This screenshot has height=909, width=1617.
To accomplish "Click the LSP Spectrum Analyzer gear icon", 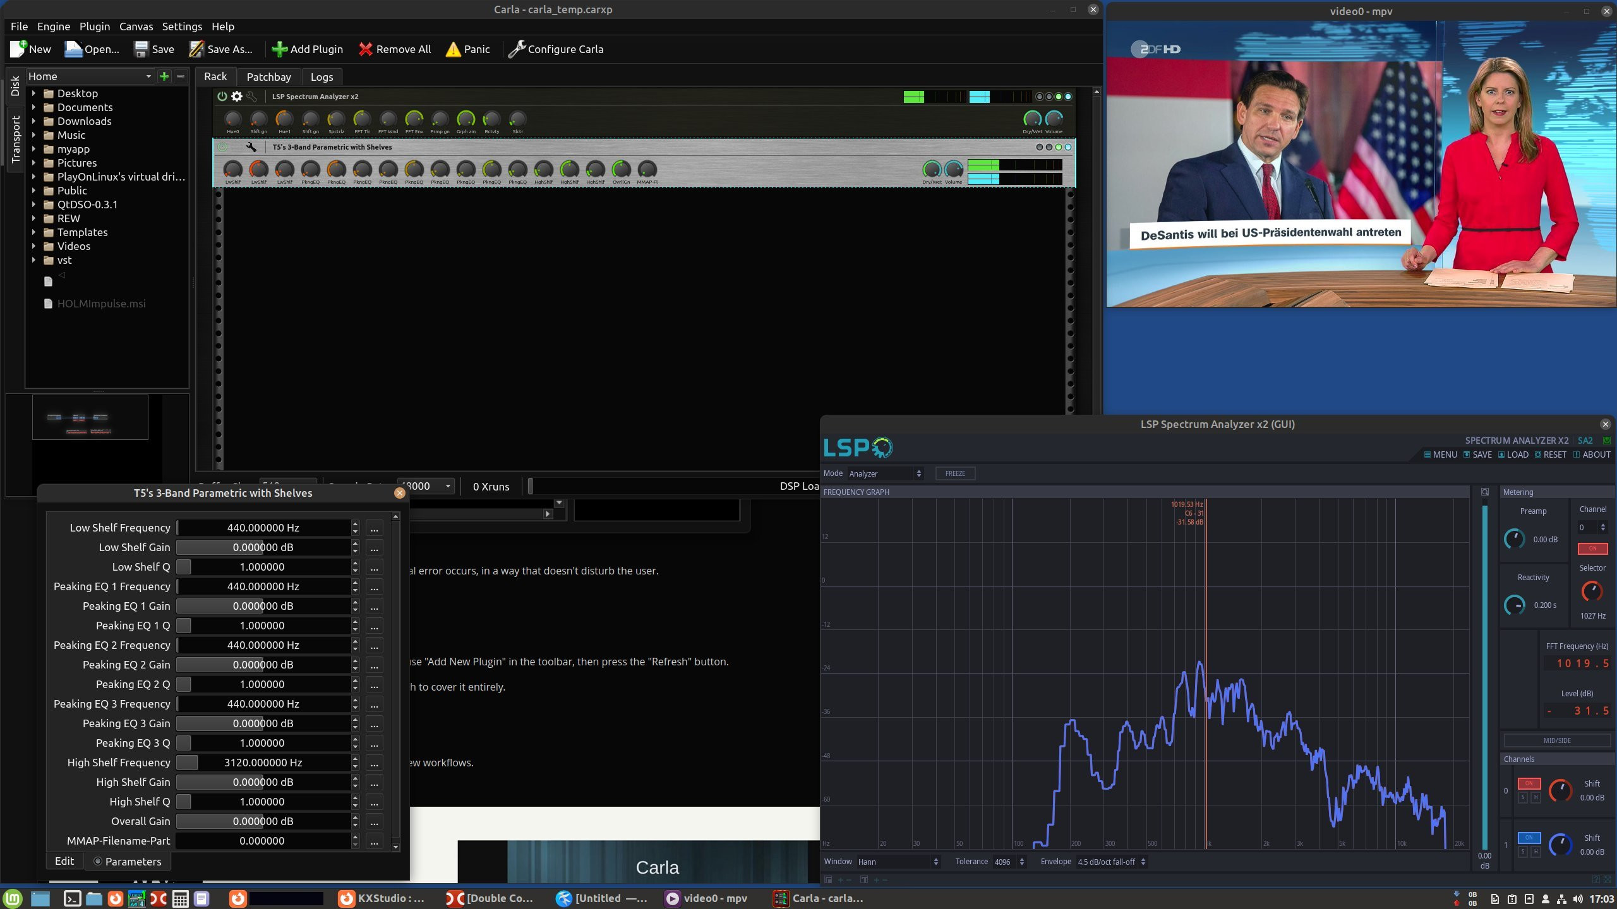I will coord(237,97).
